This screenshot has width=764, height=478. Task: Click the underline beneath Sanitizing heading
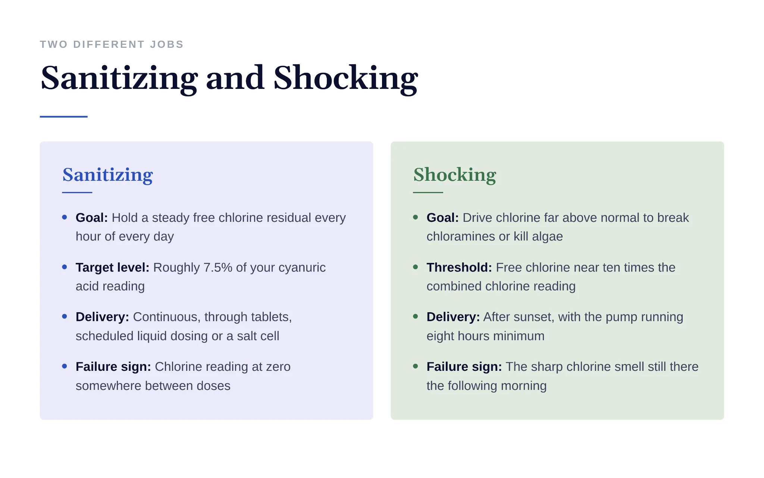point(77,192)
